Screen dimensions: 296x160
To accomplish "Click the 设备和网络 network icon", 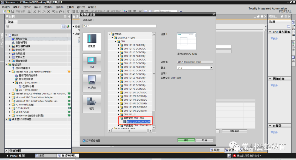I will 13,42.
